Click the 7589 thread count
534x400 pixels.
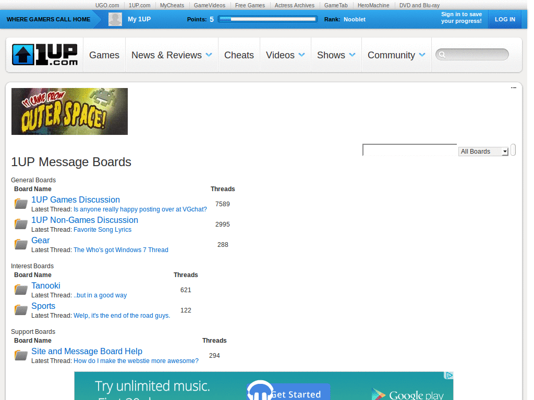222,204
